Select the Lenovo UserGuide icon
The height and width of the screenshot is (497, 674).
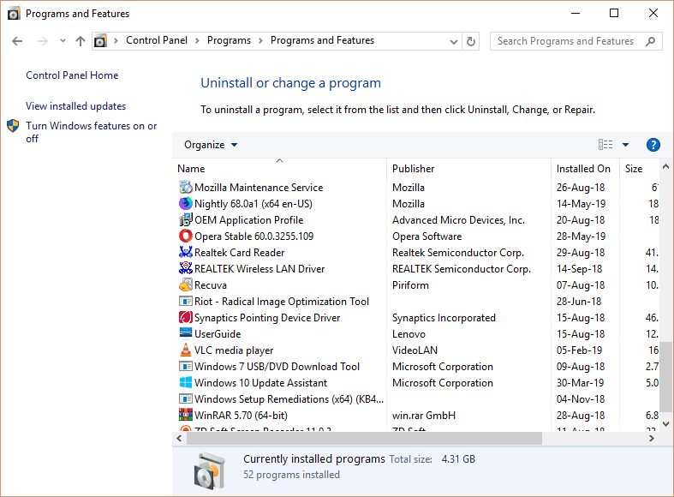click(185, 332)
